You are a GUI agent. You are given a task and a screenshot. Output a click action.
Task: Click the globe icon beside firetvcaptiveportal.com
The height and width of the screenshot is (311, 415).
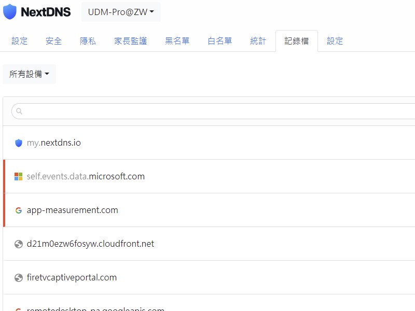(19, 278)
